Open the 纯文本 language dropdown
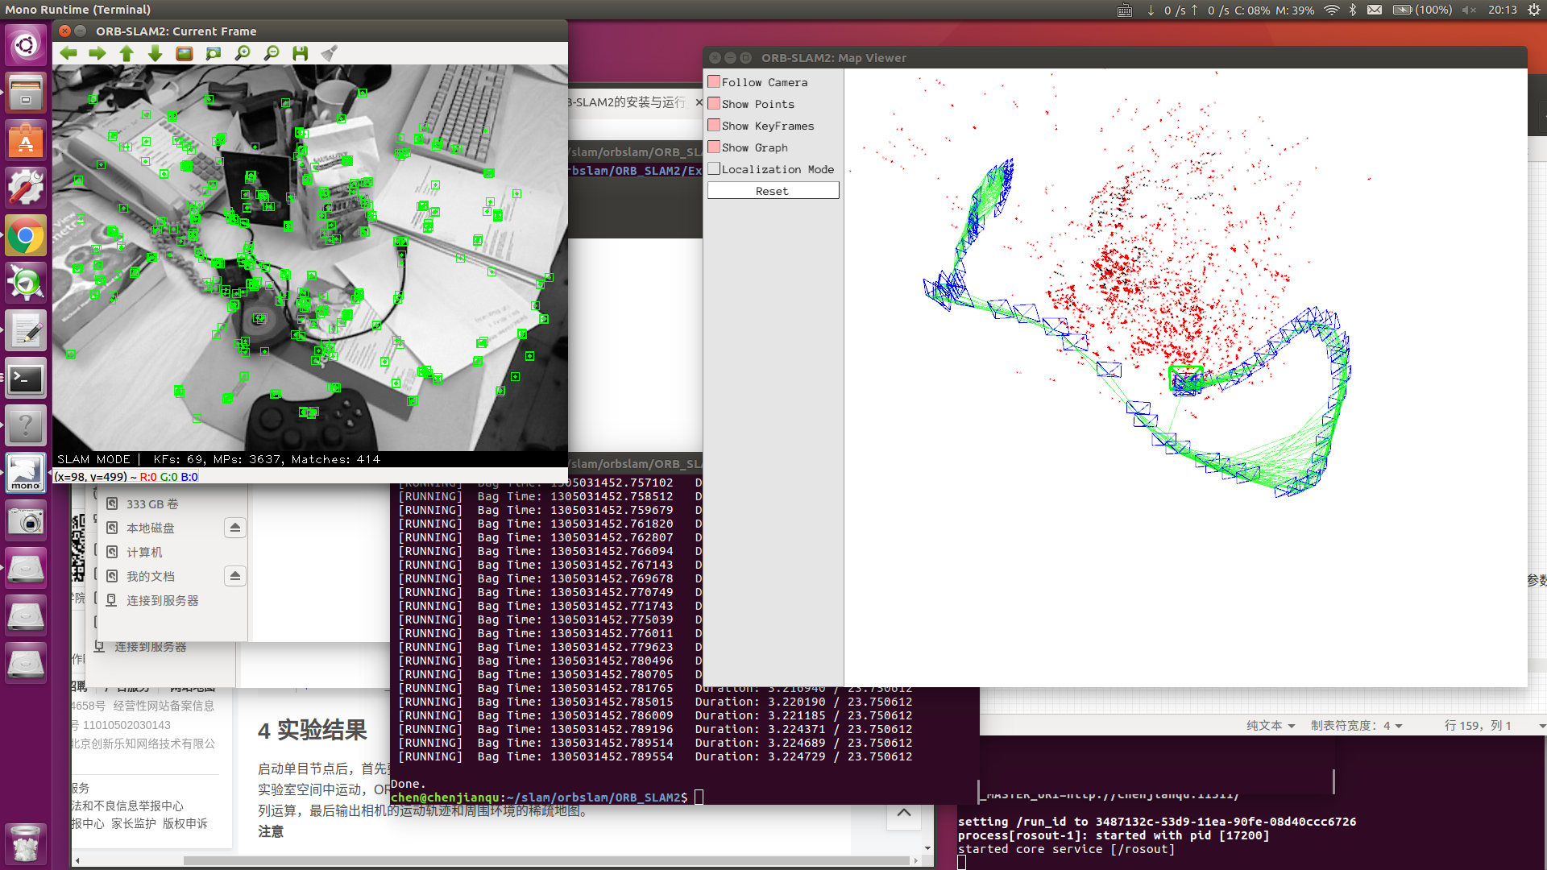The height and width of the screenshot is (870, 1547). [x=1271, y=725]
